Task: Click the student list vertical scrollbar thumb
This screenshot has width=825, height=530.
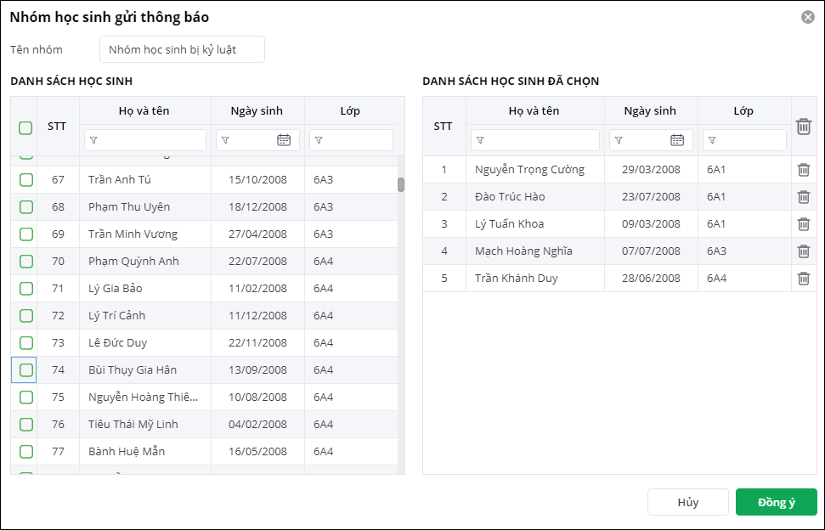Action: [401, 184]
